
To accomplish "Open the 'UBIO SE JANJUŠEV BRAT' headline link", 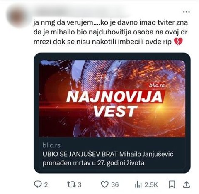I will coord(108,158).
